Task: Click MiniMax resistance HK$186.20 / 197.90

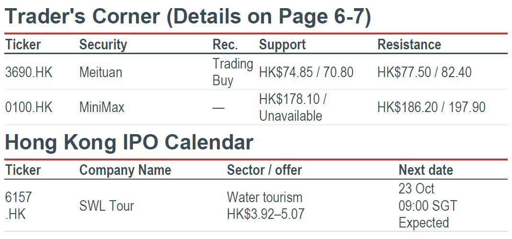Action: click(x=432, y=107)
